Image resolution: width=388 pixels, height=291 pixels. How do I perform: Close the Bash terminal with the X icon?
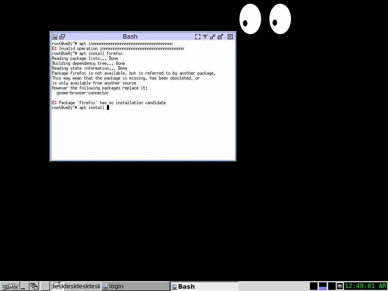pos(230,37)
